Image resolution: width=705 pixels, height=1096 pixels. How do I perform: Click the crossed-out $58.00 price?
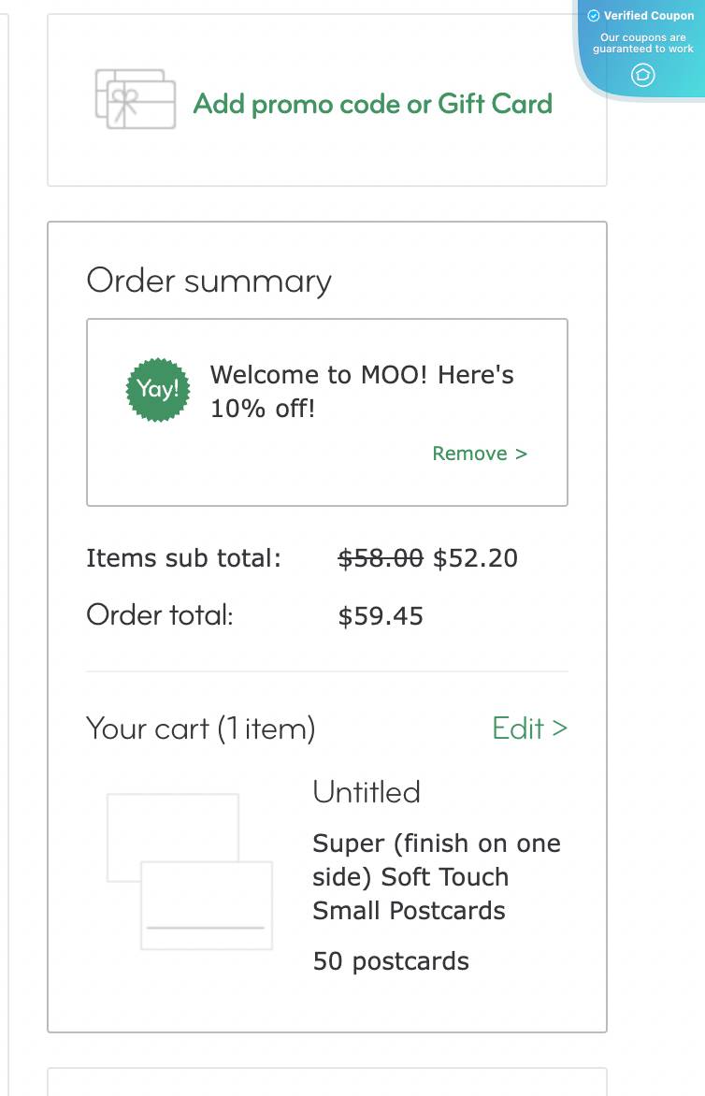(380, 558)
